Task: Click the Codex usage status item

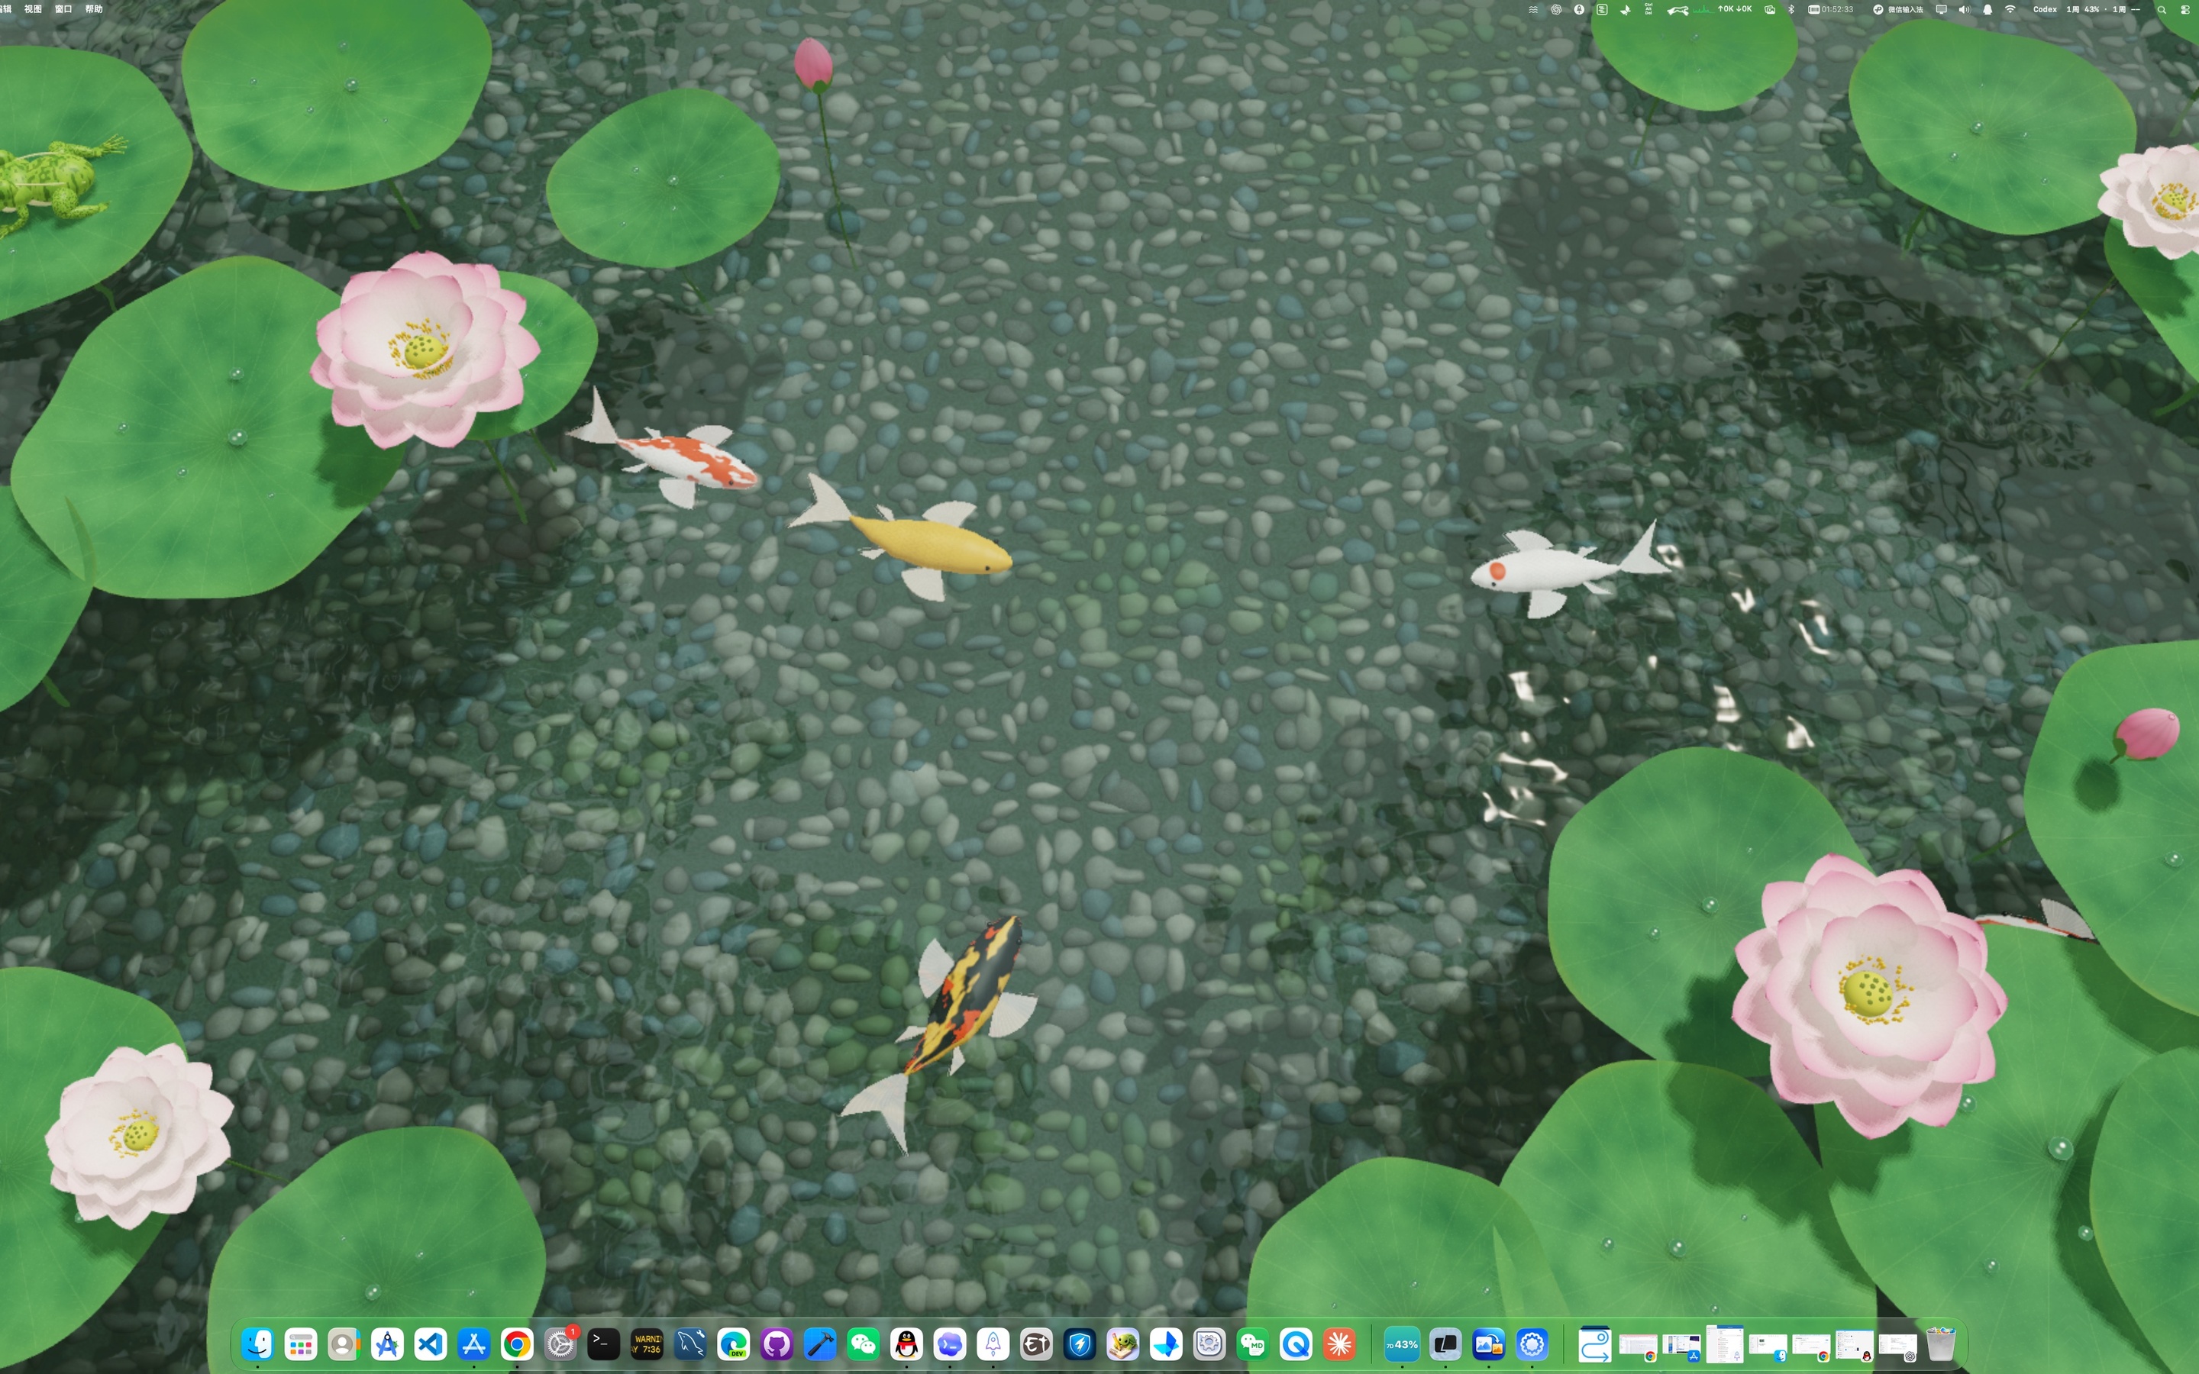Action: (2088, 9)
